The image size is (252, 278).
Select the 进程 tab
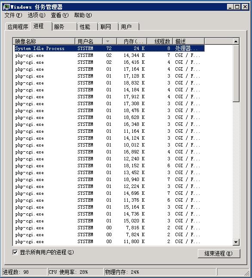tap(41, 26)
